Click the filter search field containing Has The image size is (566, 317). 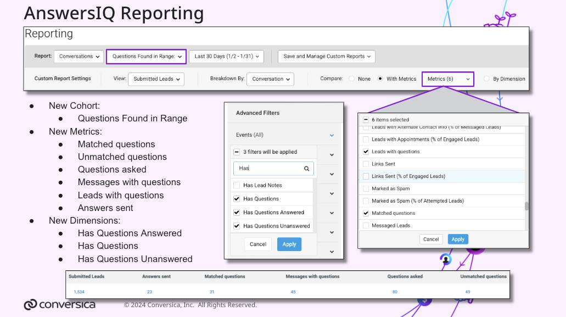click(x=273, y=168)
